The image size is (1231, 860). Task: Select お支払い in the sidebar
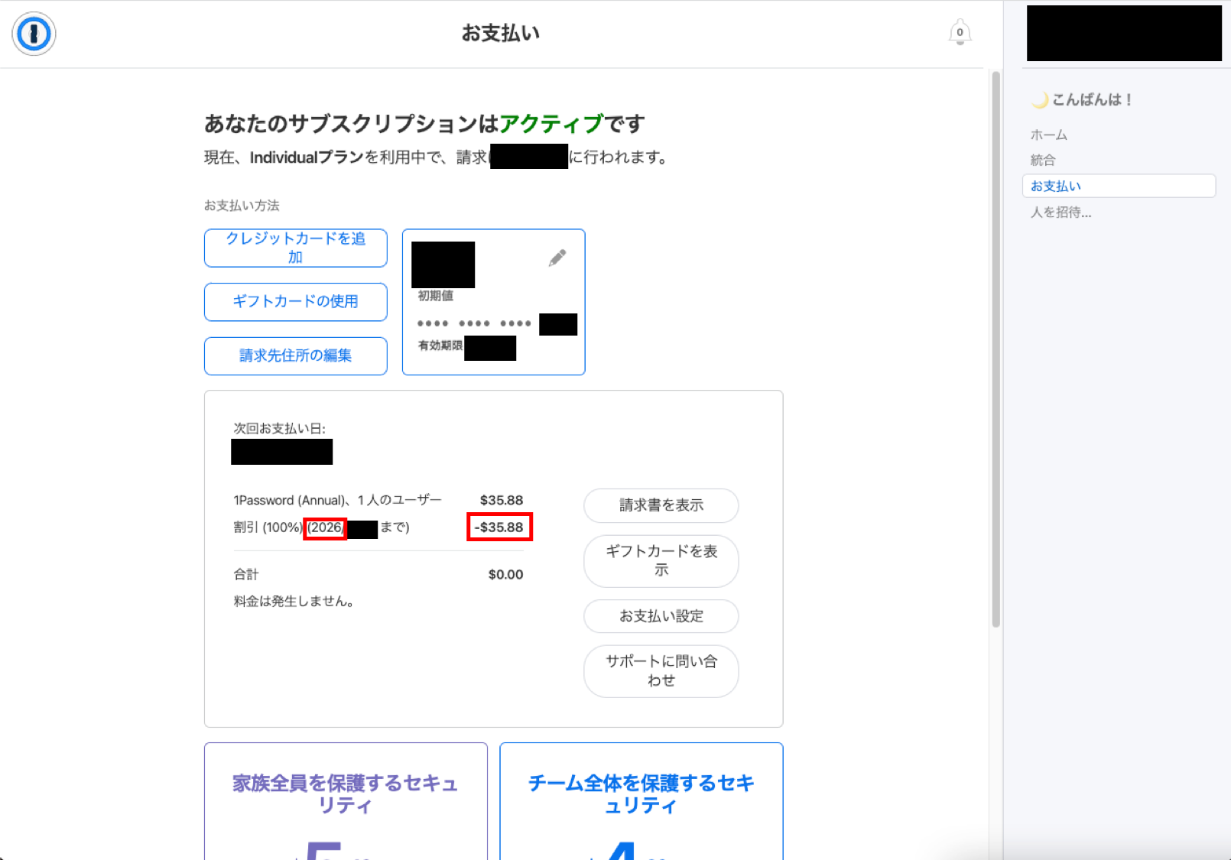coord(1119,186)
